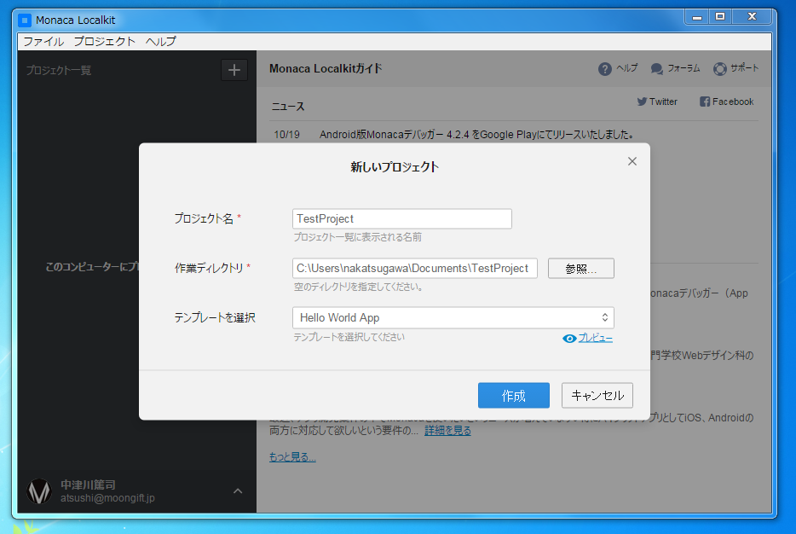Click the user avatar logo in sidebar
Image resolution: width=796 pixels, height=534 pixels.
pyautogui.click(x=39, y=491)
